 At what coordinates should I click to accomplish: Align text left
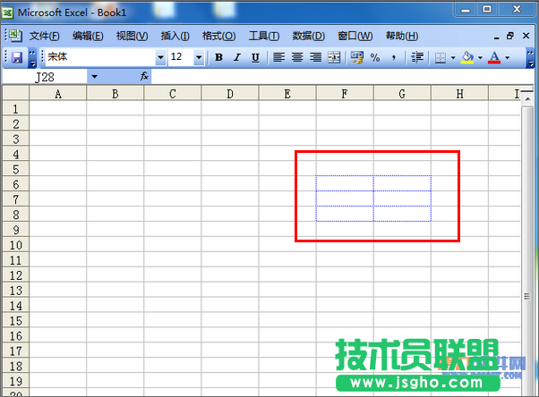(278, 57)
